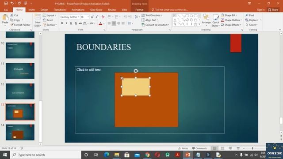The height and width of the screenshot is (159, 283).
Task: Toggle the Notes pane
Action: click(x=183, y=148)
